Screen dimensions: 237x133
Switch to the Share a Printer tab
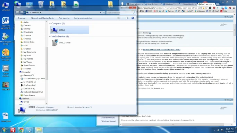pyautogui.click(x=135, y=4)
